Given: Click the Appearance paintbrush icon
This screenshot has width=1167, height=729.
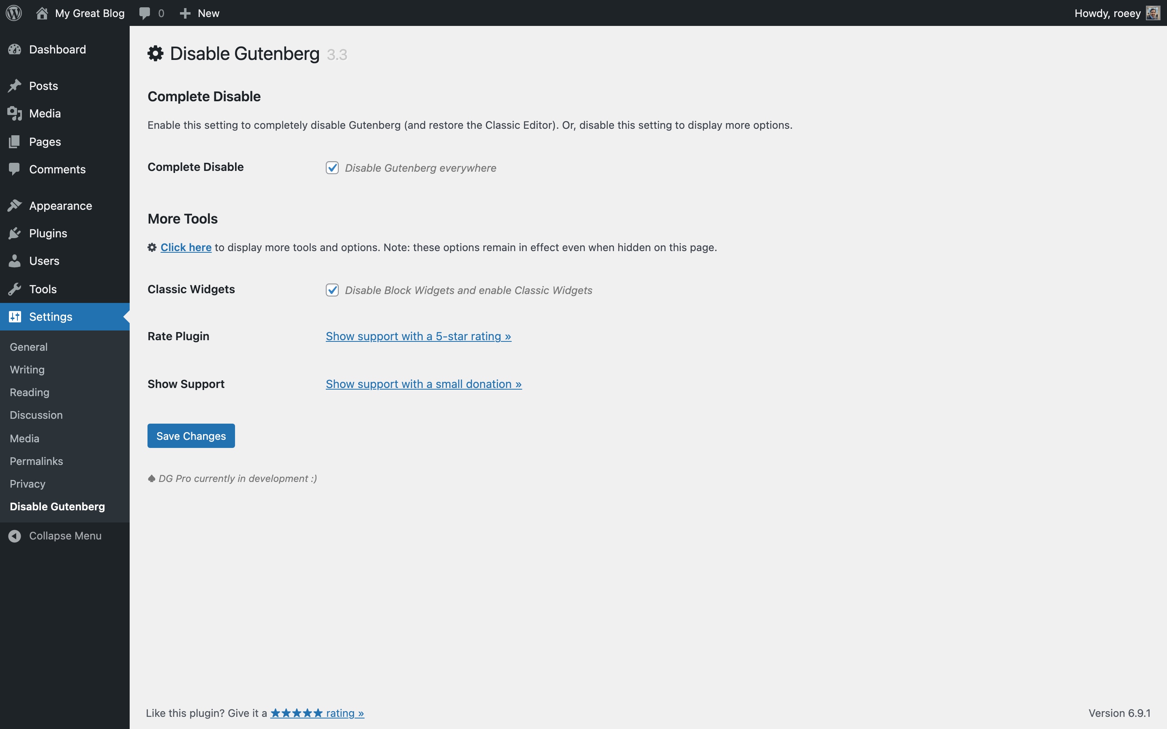Looking at the screenshot, I should (x=15, y=205).
